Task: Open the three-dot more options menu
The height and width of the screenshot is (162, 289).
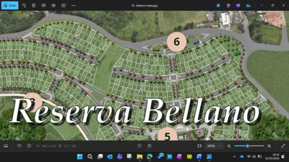Action: (x=73, y=5)
